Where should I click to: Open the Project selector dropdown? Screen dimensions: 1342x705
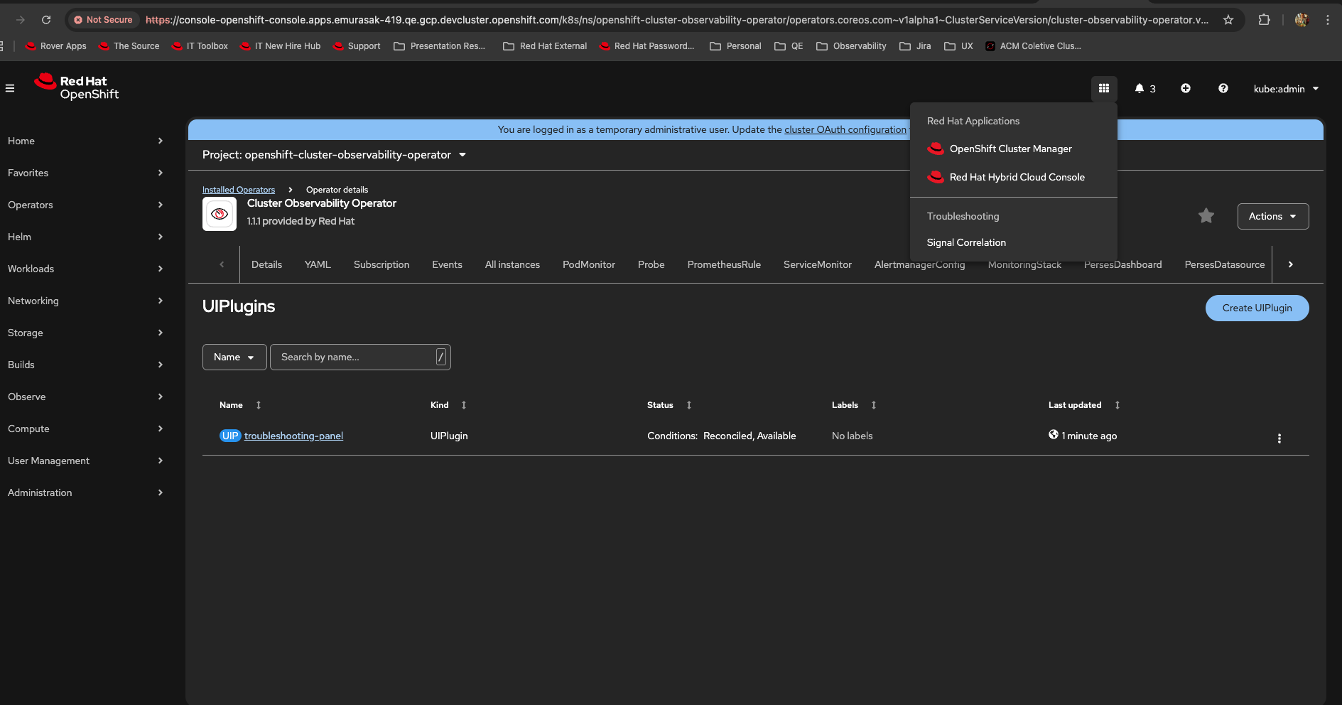(334, 155)
